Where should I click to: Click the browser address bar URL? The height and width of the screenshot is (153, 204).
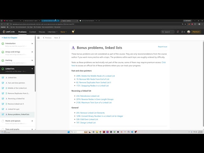coord(43,24)
